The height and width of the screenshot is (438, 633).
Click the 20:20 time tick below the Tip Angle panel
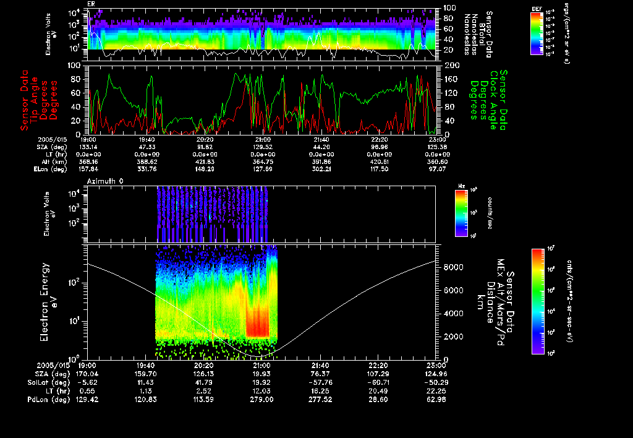click(x=205, y=139)
